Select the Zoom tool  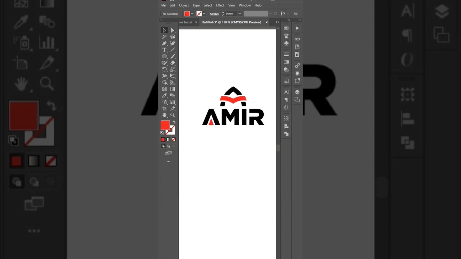tap(173, 115)
